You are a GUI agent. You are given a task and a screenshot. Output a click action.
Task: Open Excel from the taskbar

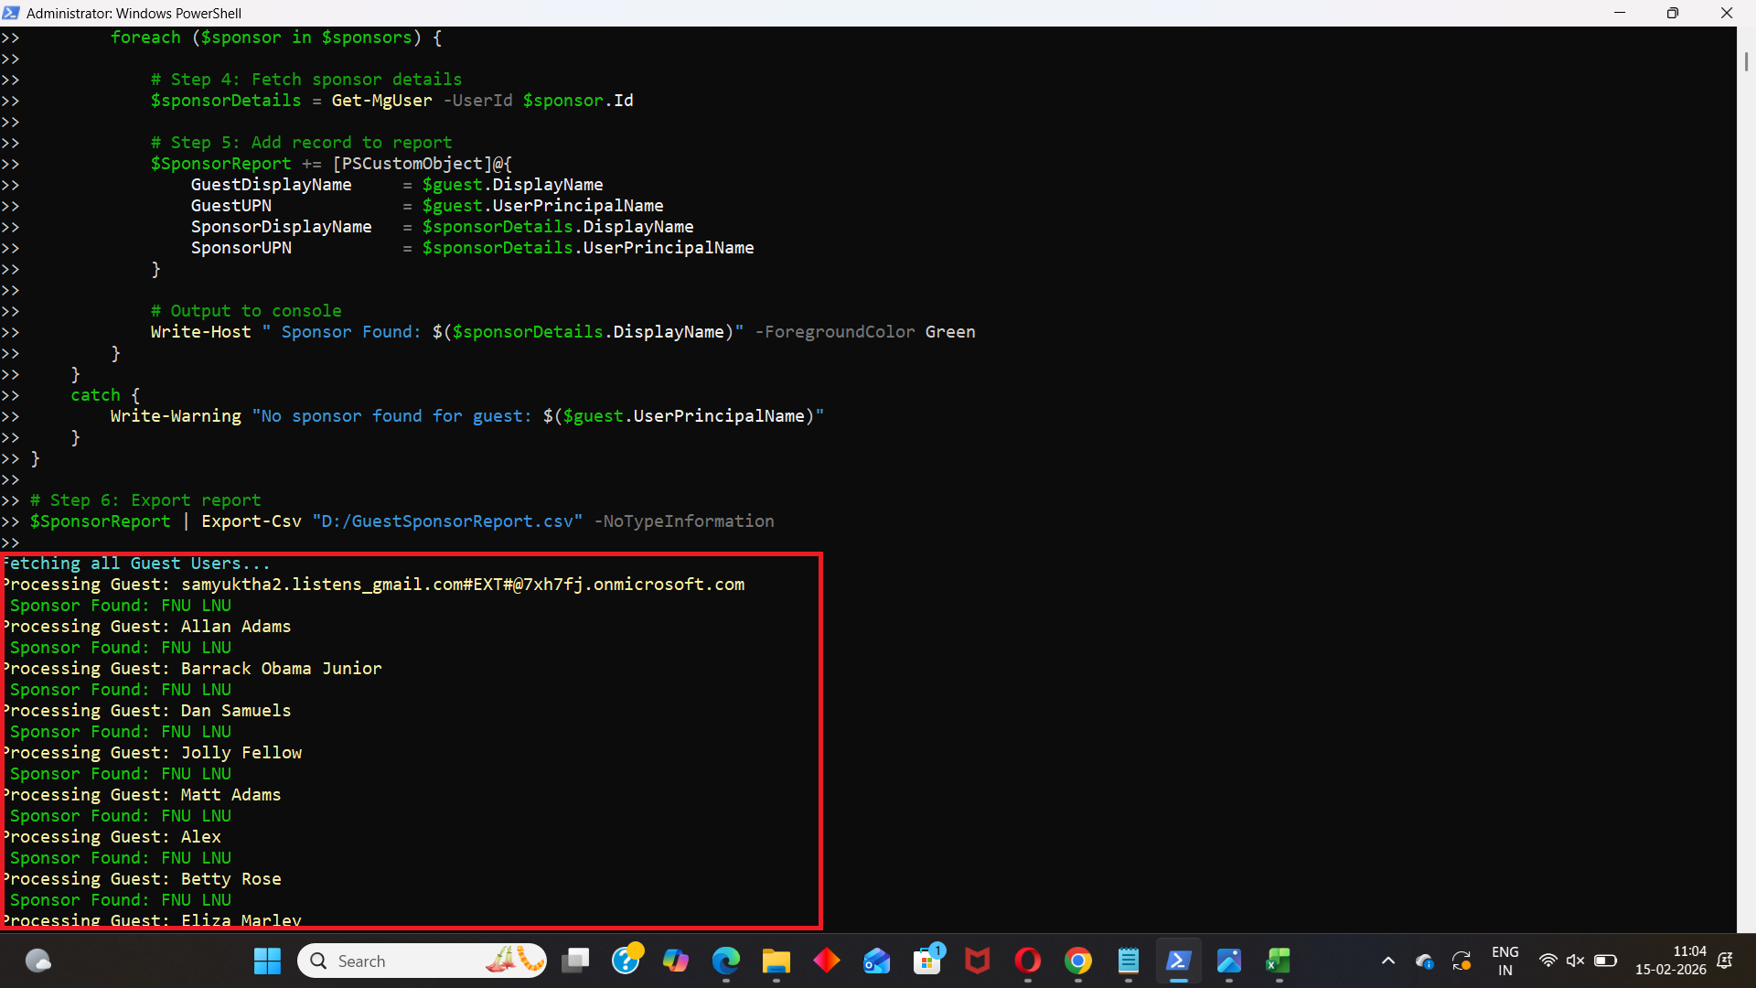point(1279,961)
